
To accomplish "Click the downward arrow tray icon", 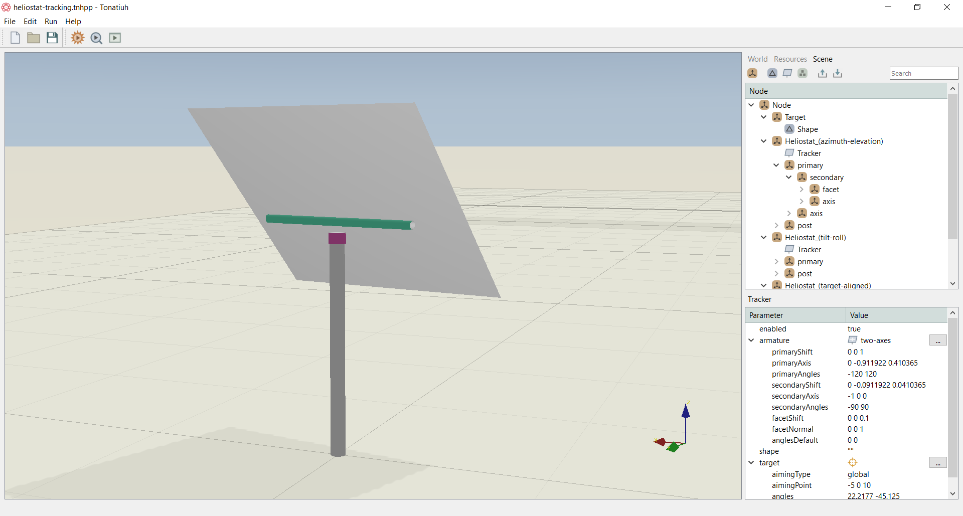I will coord(838,73).
